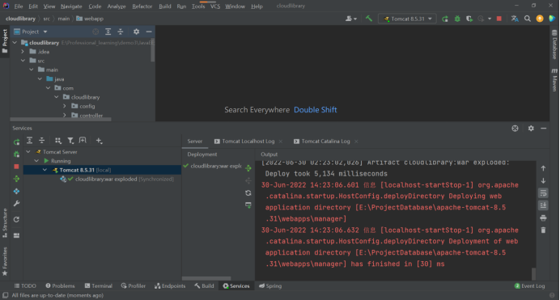Expand the config package
The height and width of the screenshot is (300, 560).
[65, 106]
